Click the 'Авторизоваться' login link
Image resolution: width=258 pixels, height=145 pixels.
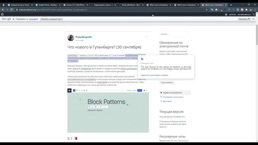pyautogui.click(x=244, y=14)
